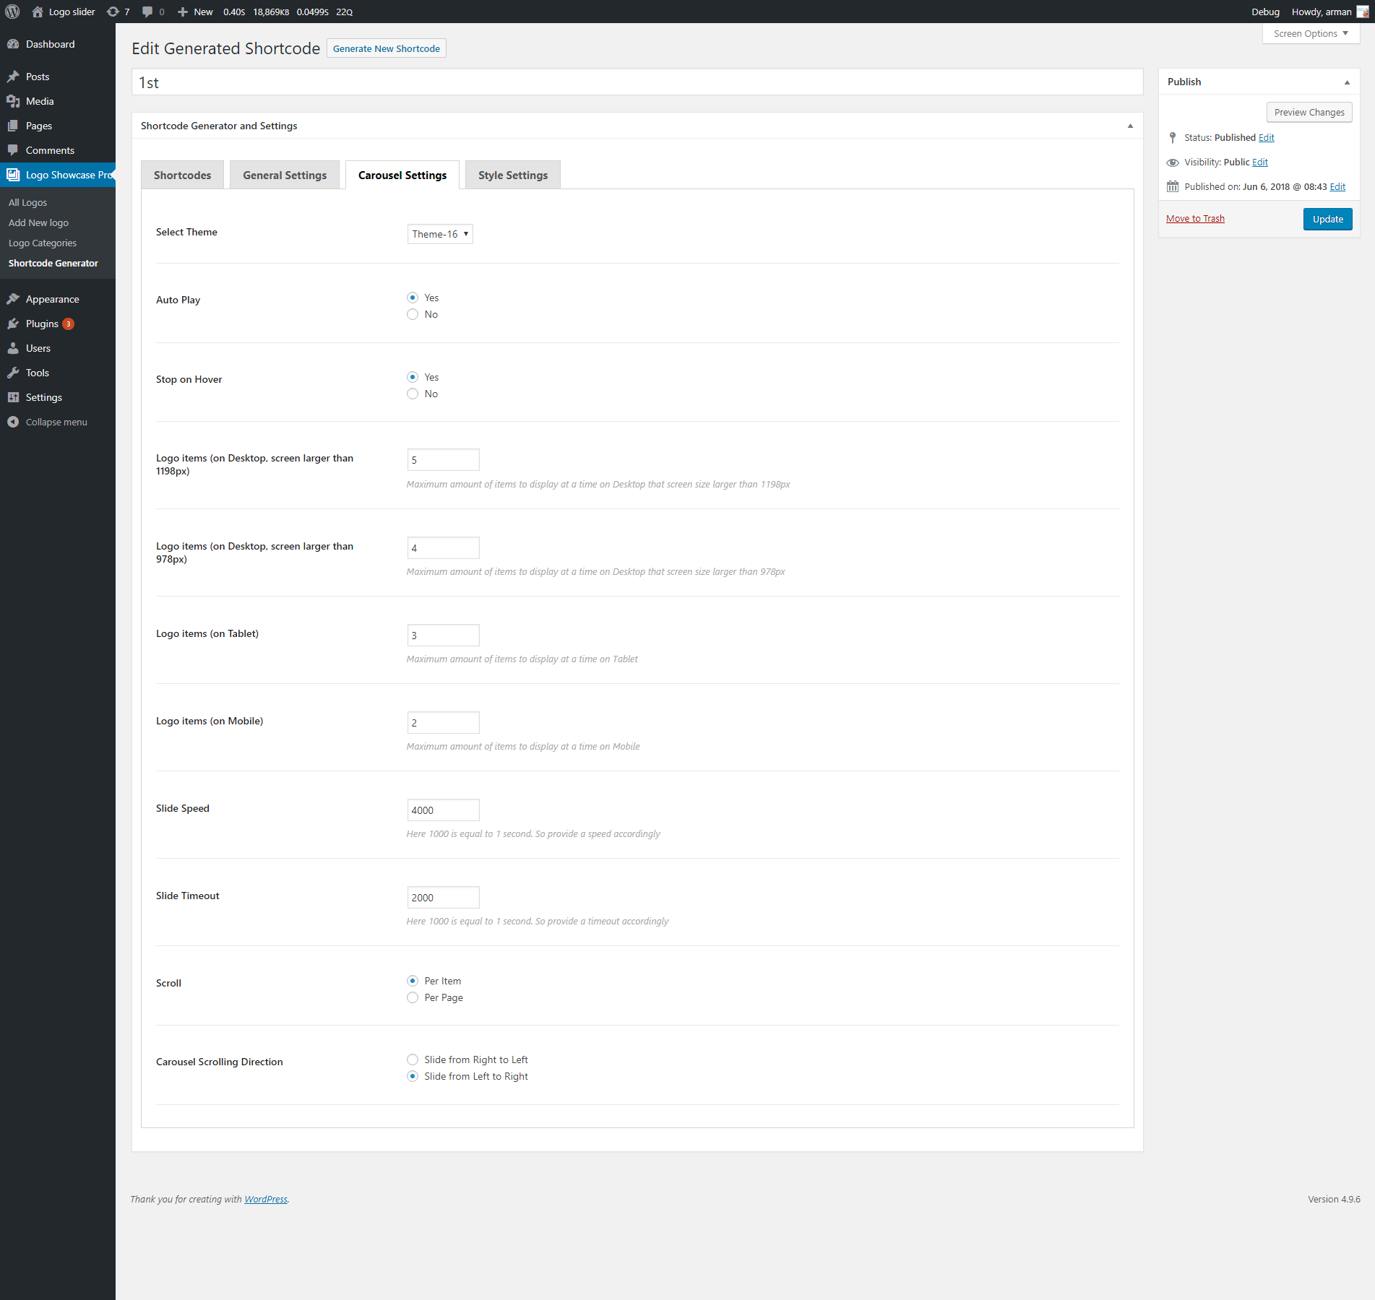Open Tools menu in sidebar
1375x1300 pixels.
[38, 373]
